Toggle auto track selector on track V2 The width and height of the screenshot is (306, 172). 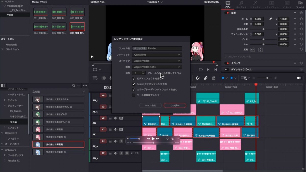[x=115, y=118]
